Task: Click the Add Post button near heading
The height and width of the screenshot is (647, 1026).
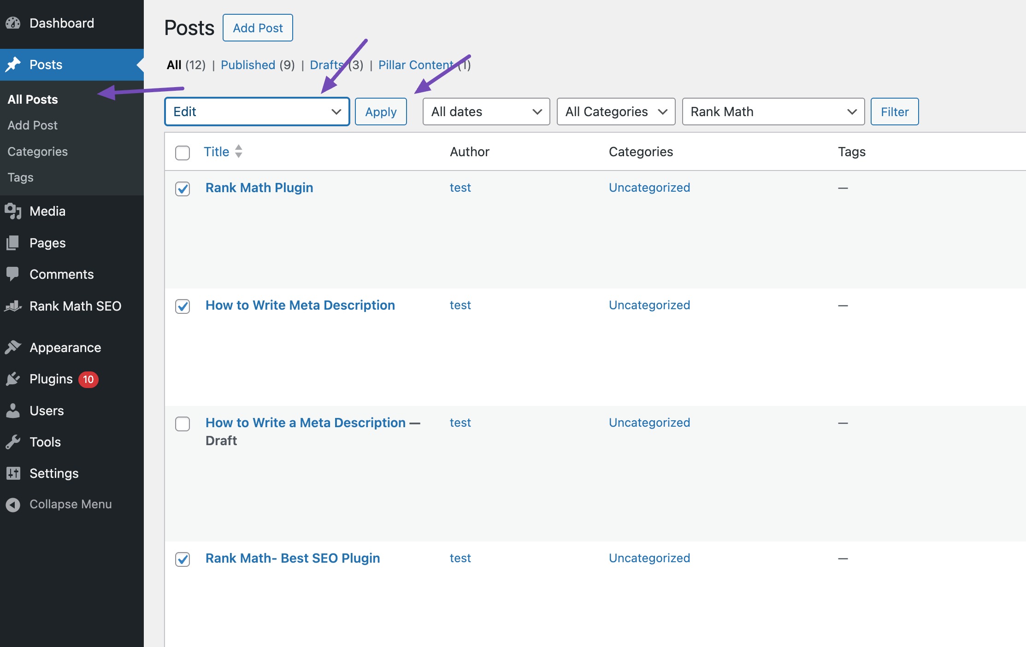Action: click(x=258, y=28)
